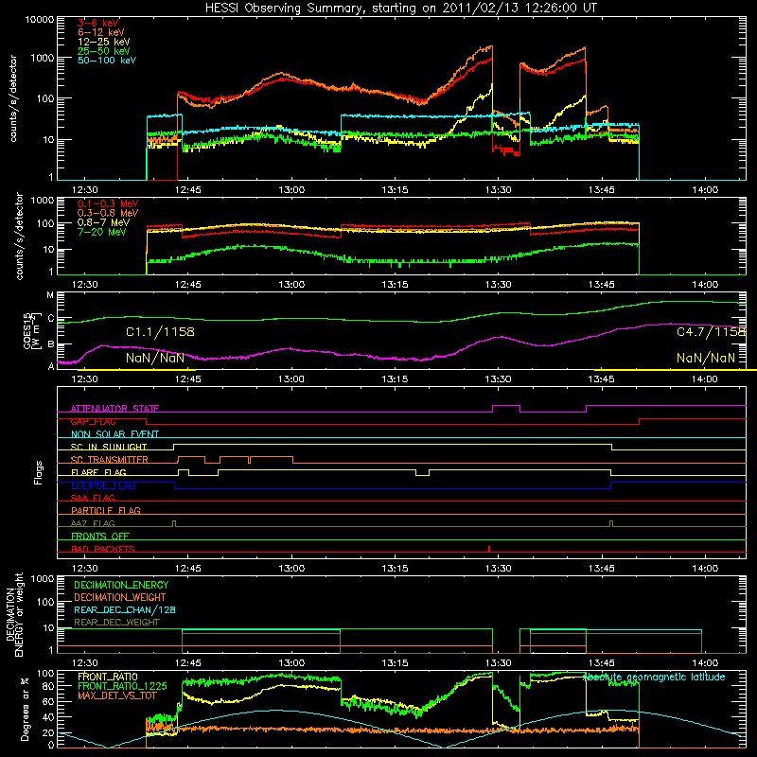This screenshot has width=757, height=757.
Task: Click the 'Degrees or %' axis label
Action: tap(25, 709)
